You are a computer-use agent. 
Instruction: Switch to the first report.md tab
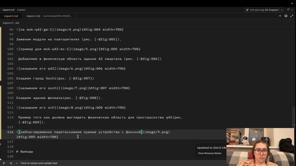[x=11, y=16]
